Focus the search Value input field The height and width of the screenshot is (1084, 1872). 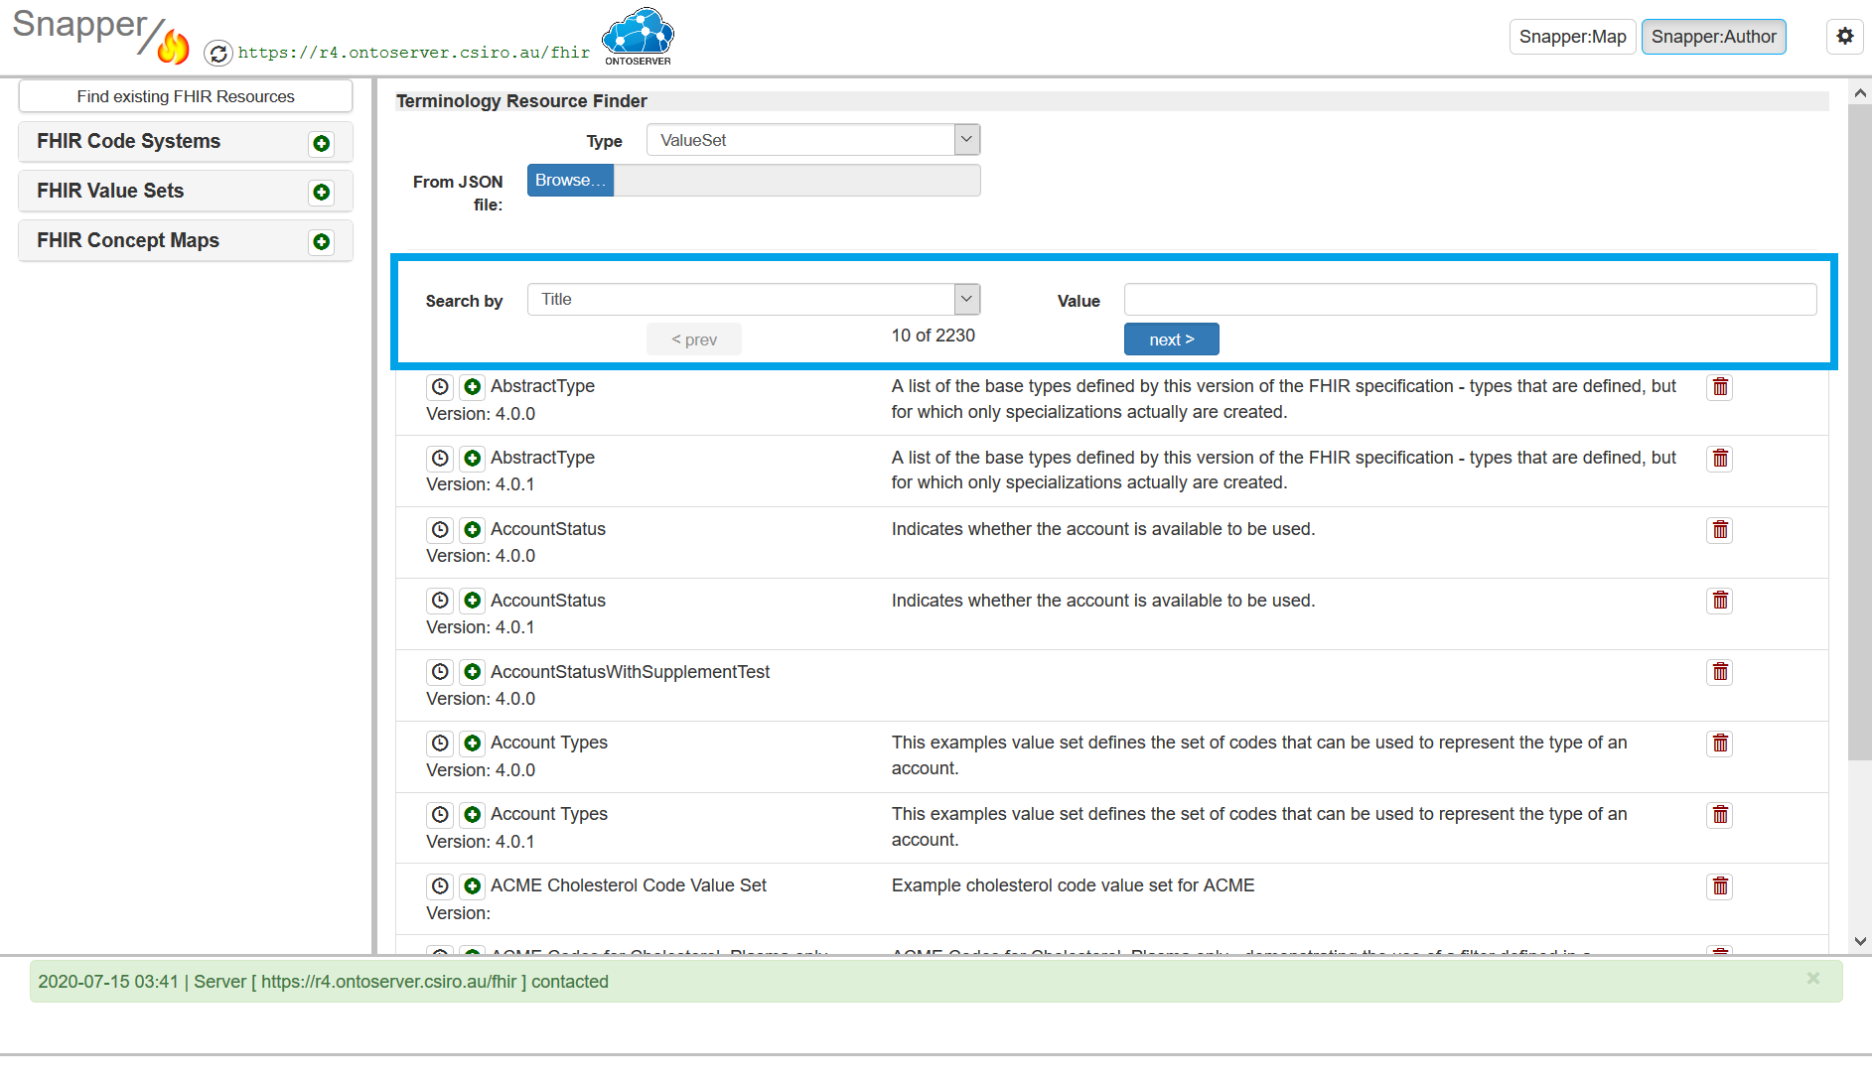click(x=1470, y=299)
